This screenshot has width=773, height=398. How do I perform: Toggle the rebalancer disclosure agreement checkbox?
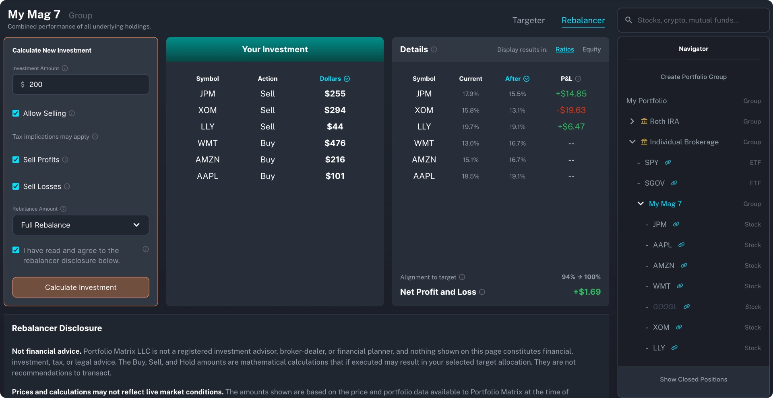pos(16,250)
